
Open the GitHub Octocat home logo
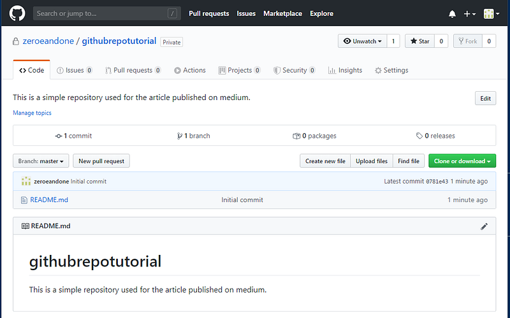(x=17, y=13)
